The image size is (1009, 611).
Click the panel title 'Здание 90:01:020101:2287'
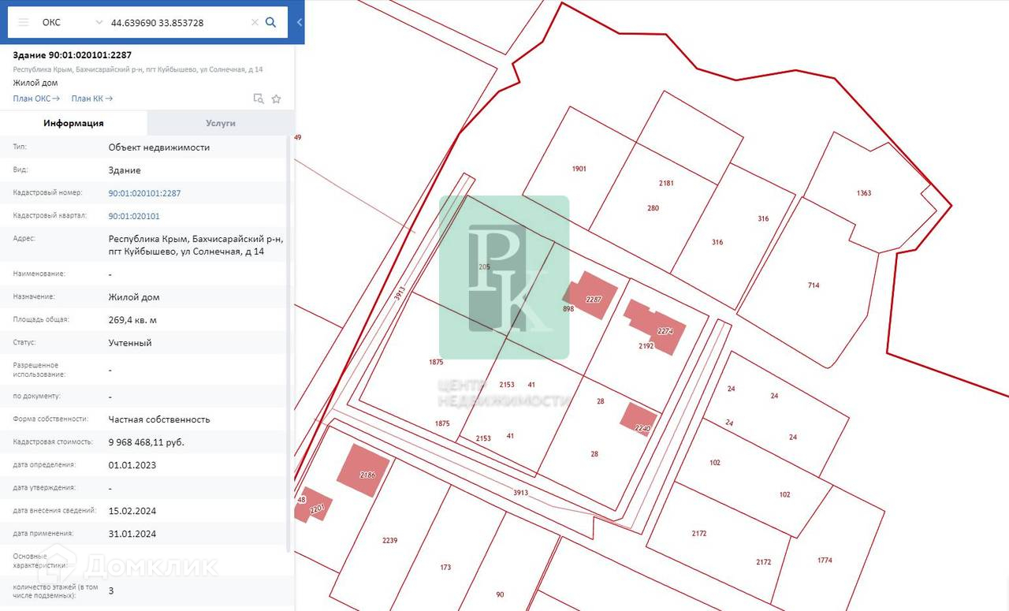[x=73, y=55]
